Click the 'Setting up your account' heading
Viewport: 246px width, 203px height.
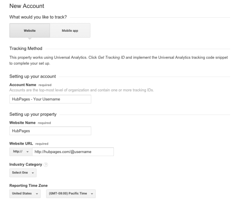pos(33,76)
